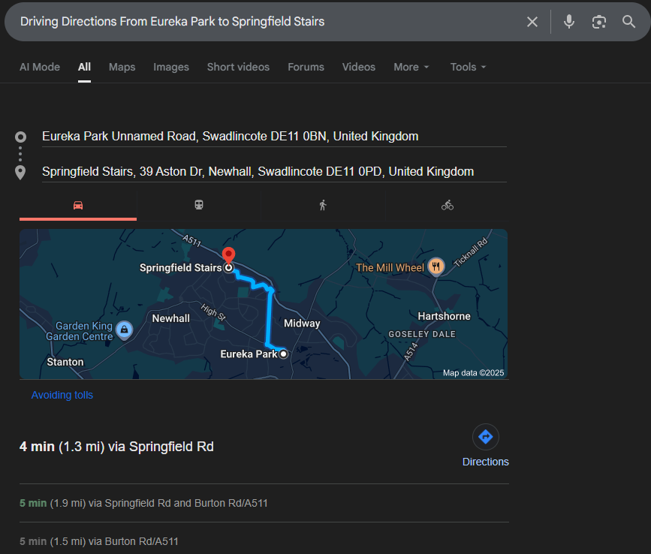Choose the cycling directions icon
651x554 pixels.
coord(447,204)
